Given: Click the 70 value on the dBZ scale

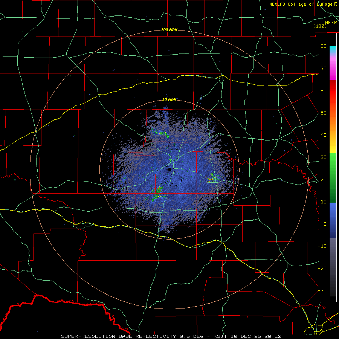Looking at the screenshot, I should [324, 68].
